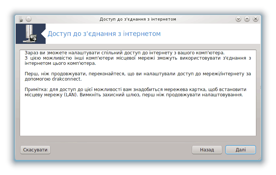This screenshot has height=175, width=276.
Task: Minimize the window with the down-arrow button
Action: click(238, 19)
